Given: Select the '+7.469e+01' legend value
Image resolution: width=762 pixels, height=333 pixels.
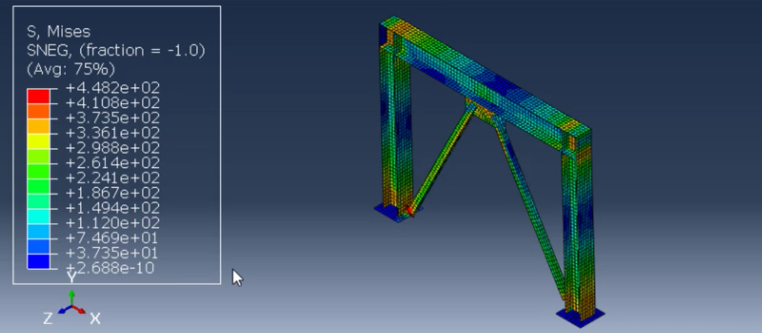Looking at the screenshot, I should click(x=113, y=238).
